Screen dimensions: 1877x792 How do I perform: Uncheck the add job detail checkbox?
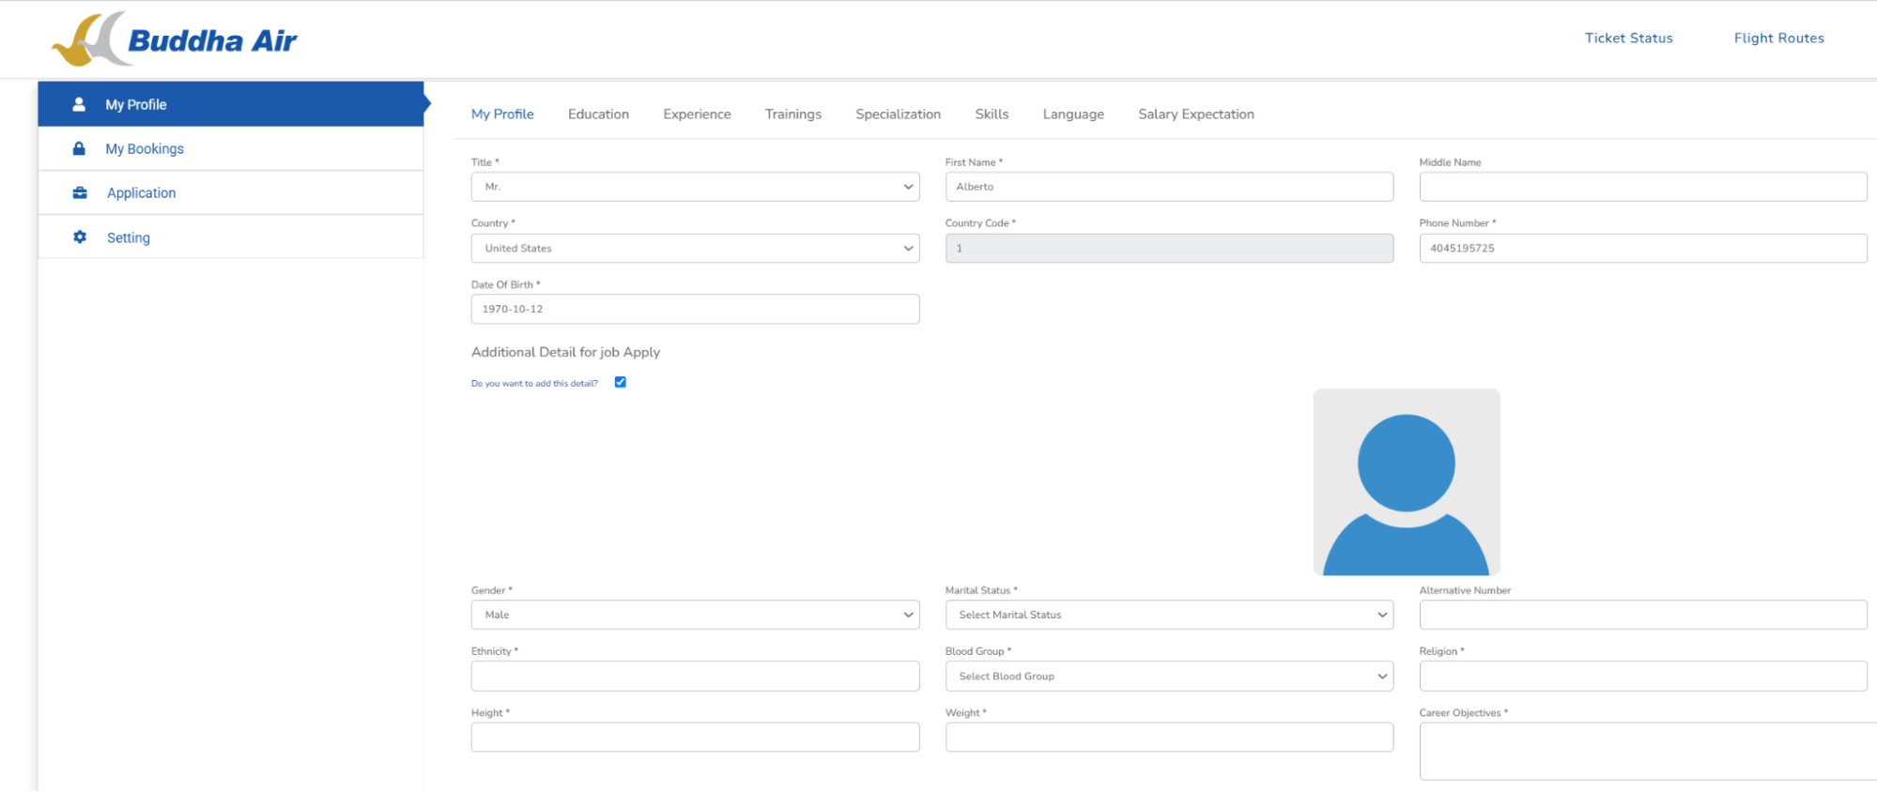point(620,382)
